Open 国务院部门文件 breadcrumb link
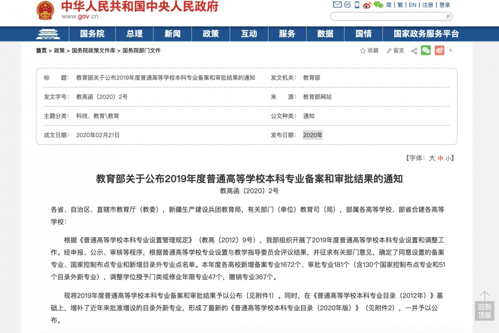Screen dimensions: 499x333 coord(142,51)
